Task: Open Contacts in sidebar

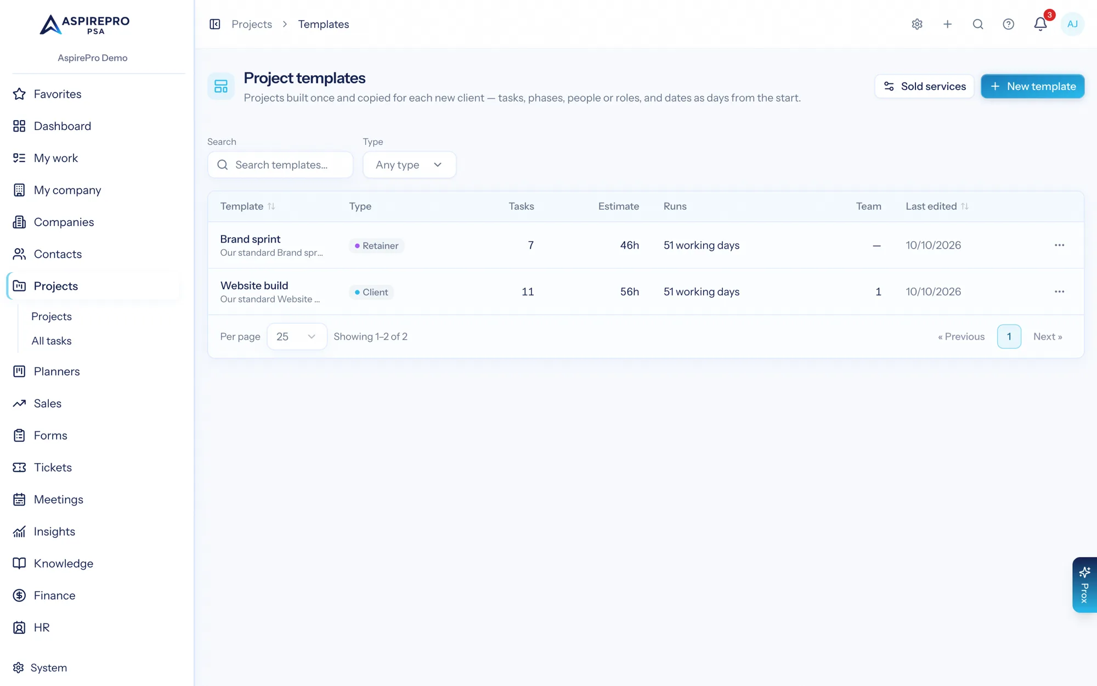Action: click(x=93, y=254)
